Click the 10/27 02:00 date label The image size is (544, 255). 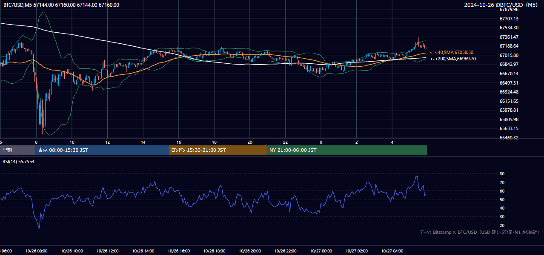(x=357, y=251)
